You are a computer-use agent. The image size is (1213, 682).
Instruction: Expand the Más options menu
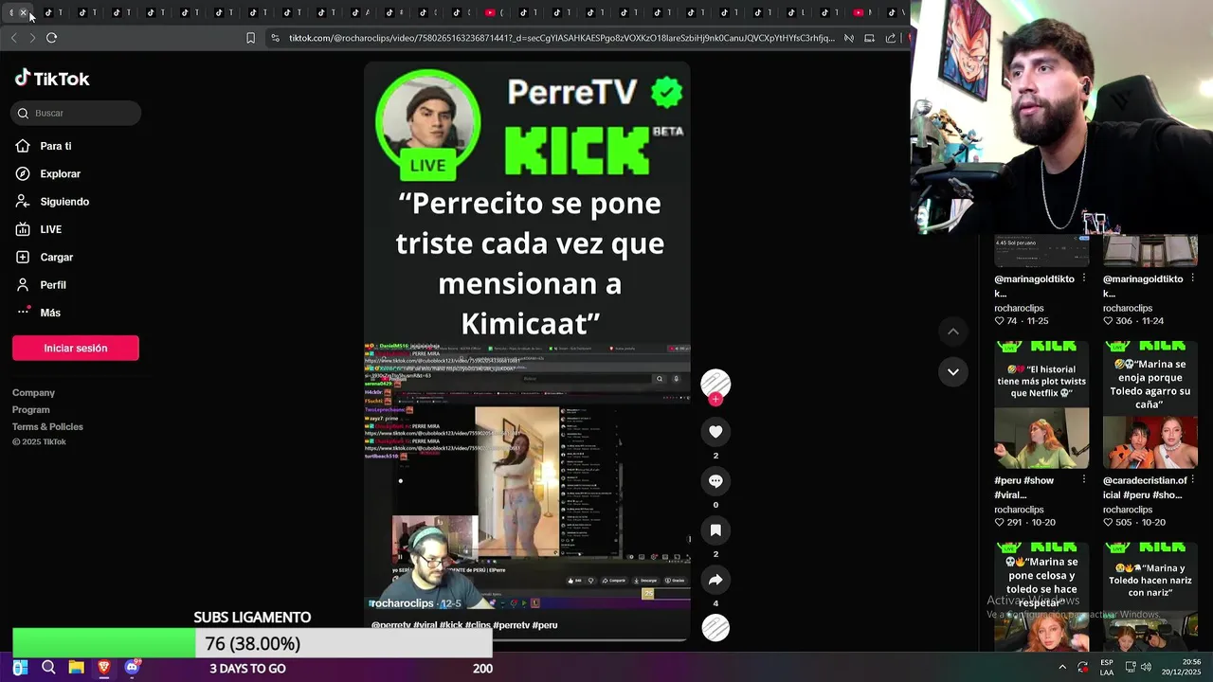pyautogui.click(x=38, y=313)
